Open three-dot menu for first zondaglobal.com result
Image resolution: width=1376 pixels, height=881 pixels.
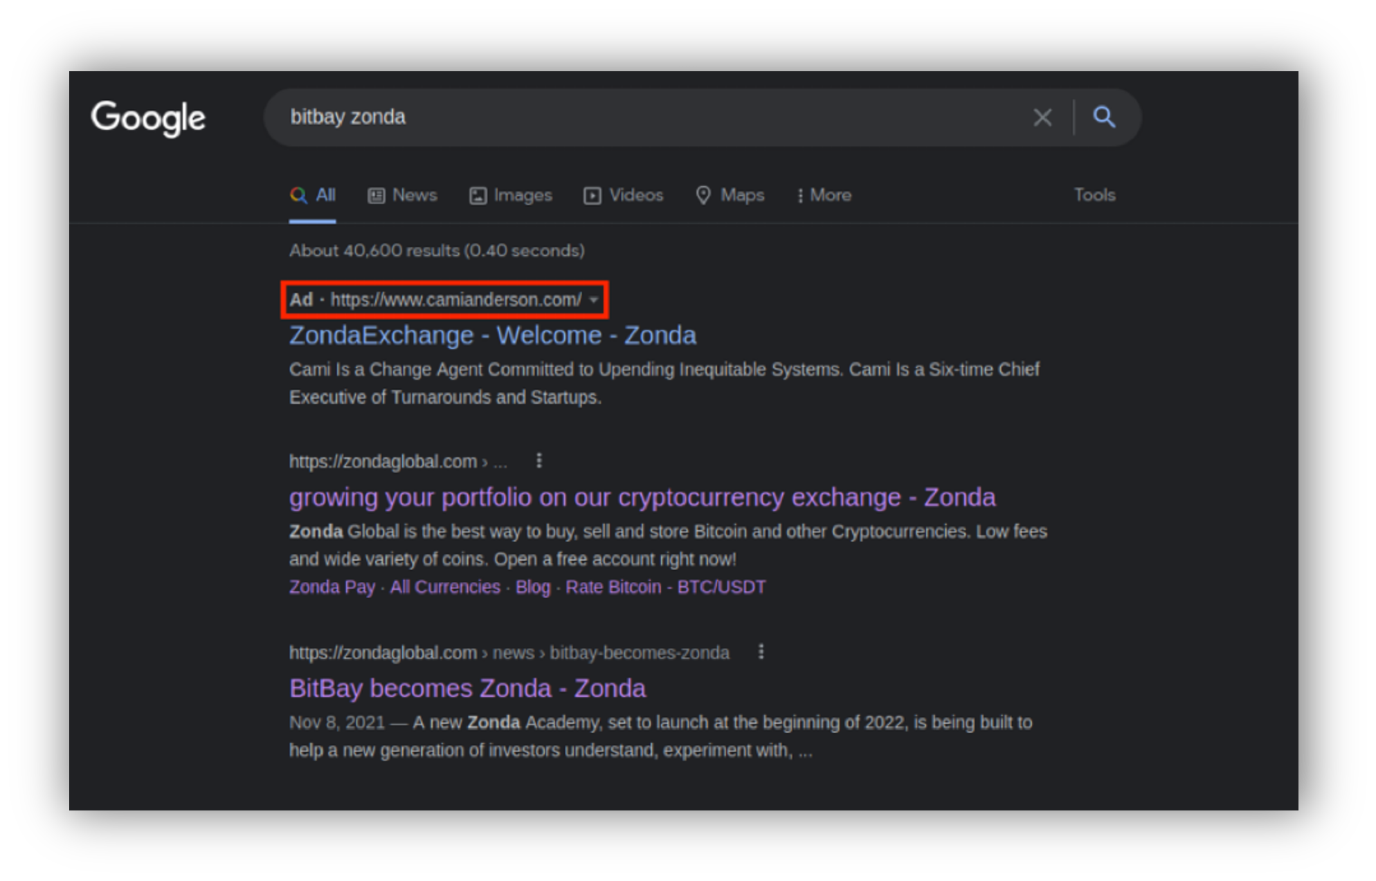(539, 461)
